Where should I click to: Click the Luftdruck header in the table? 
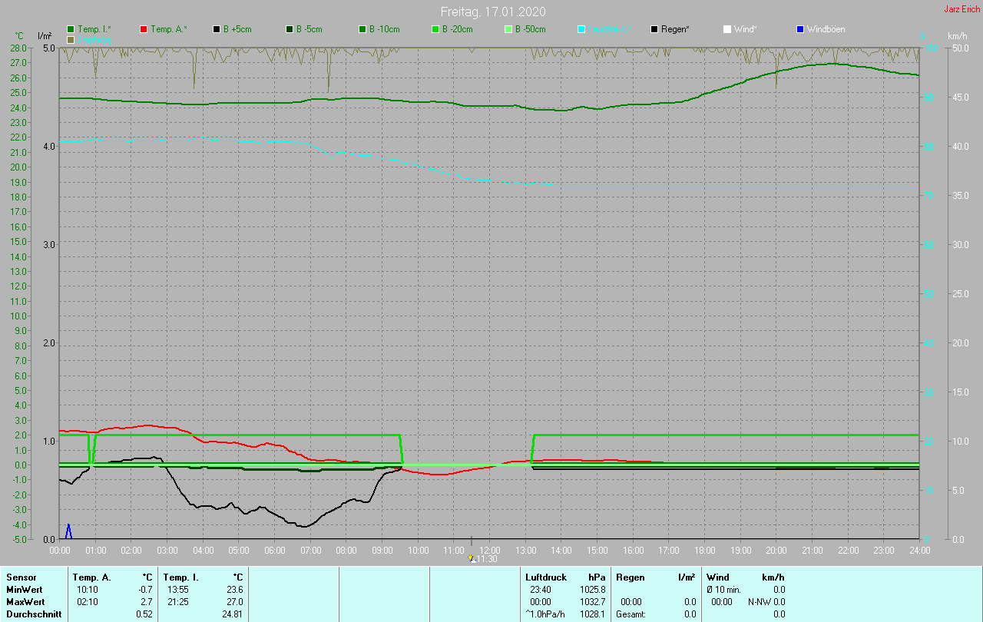click(x=546, y=577)
